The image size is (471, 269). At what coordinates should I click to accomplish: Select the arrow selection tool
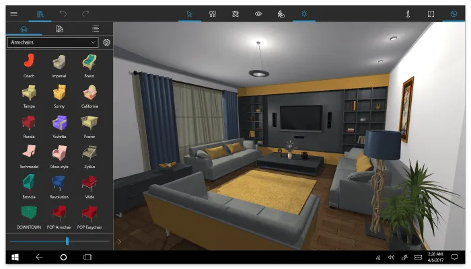(189, 14)
